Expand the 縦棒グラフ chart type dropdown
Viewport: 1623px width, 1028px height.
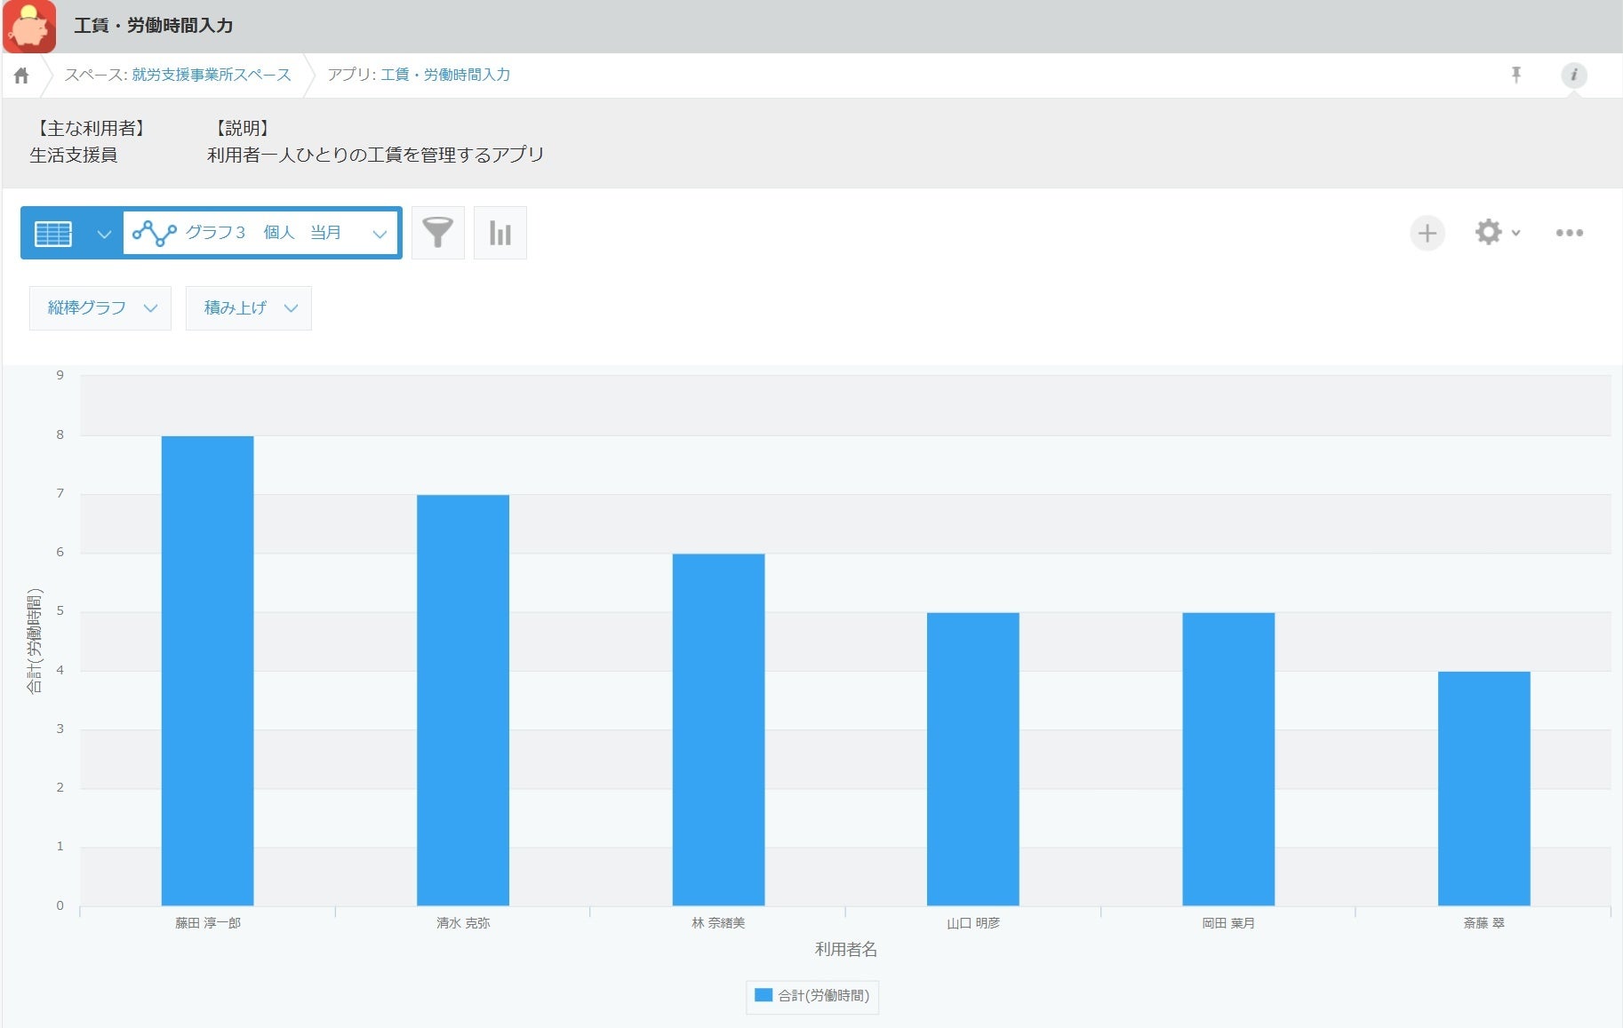pos(100,308)
